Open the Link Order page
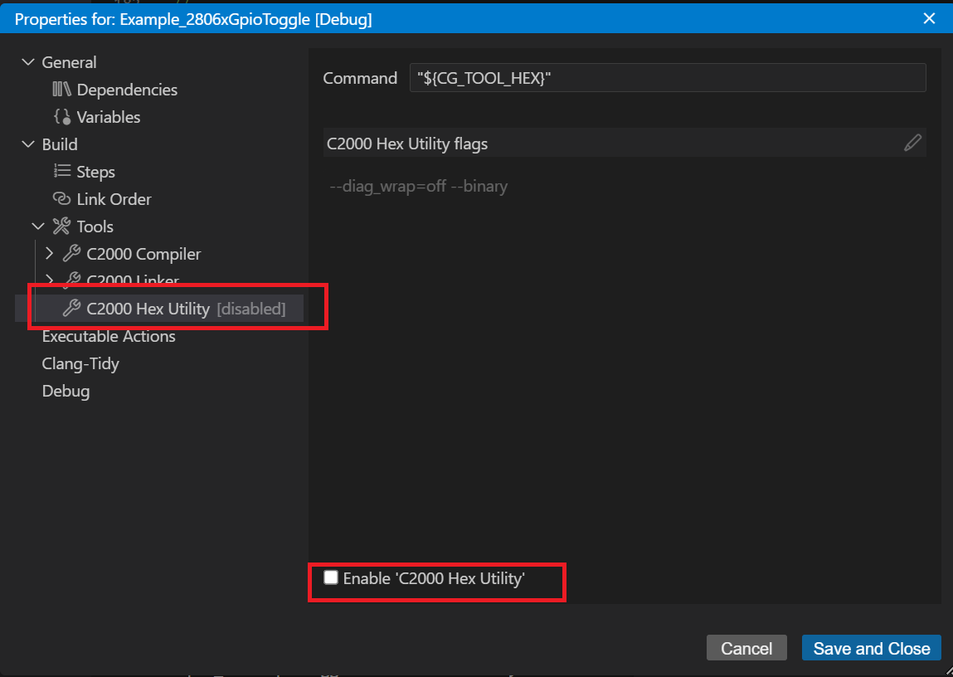Screen dimensions: 953x677 coord(114,199)
